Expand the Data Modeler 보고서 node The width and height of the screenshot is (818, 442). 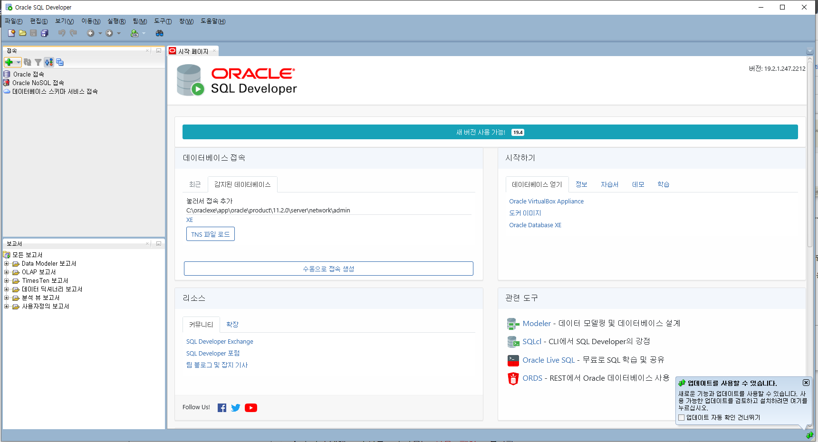pos(7,263)
